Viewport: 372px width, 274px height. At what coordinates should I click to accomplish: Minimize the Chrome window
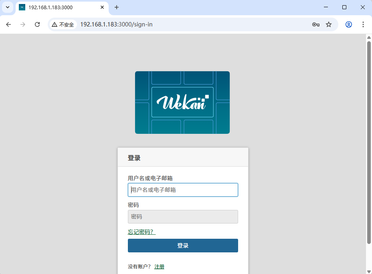tap(326, 7)
